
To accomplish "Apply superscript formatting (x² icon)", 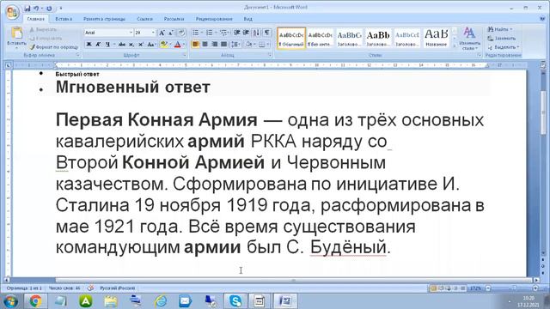I will tap(141, 44).
